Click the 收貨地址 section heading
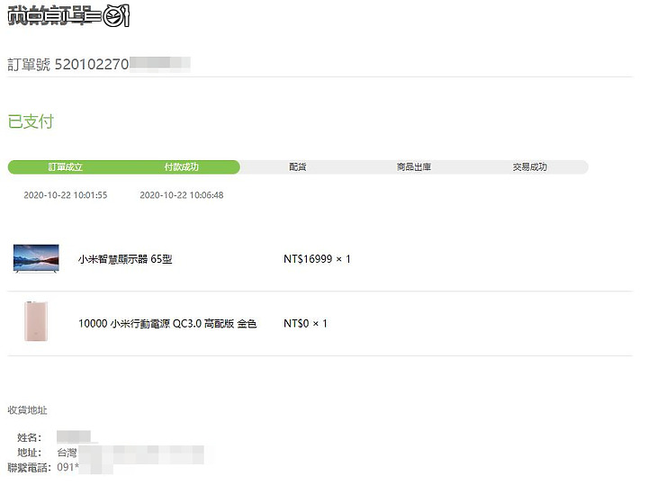This screenshot has height=485, width=648. click(x=27, y=410)
